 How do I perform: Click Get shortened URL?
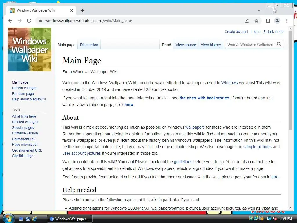(27, 150)
